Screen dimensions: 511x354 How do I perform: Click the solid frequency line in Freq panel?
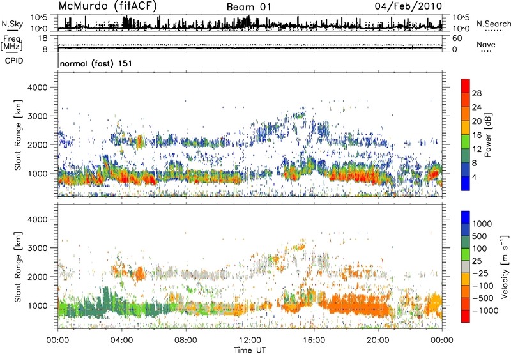[250, 48]
